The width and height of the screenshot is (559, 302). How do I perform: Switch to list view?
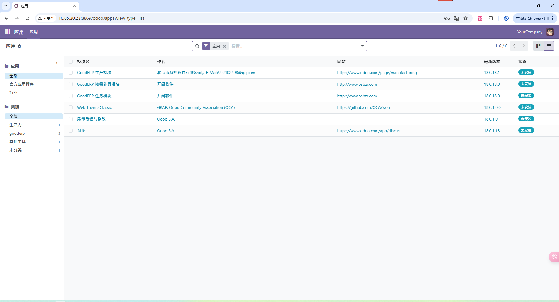(x=549, y=46)
